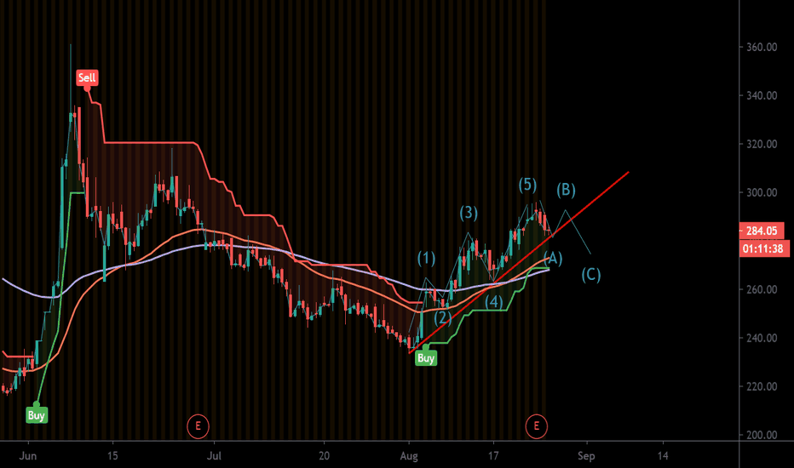Click the green Buy label near June

point(37,415)
